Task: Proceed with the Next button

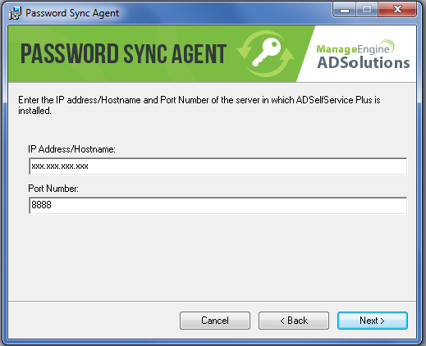Action: (x=373, y=321)
